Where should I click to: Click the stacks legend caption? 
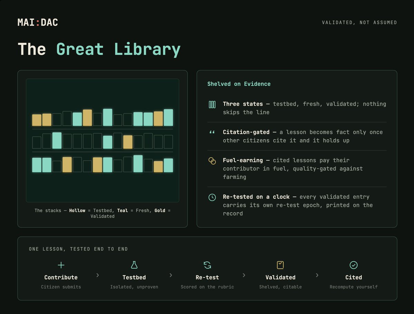pos(102,213)
